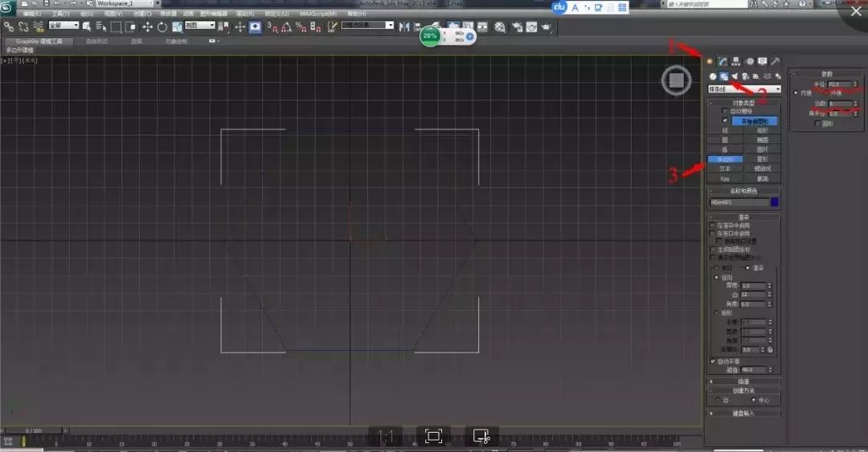Screen dimensions: 868x452
Task: Click the 开始新图形 button
Action: 755,121
